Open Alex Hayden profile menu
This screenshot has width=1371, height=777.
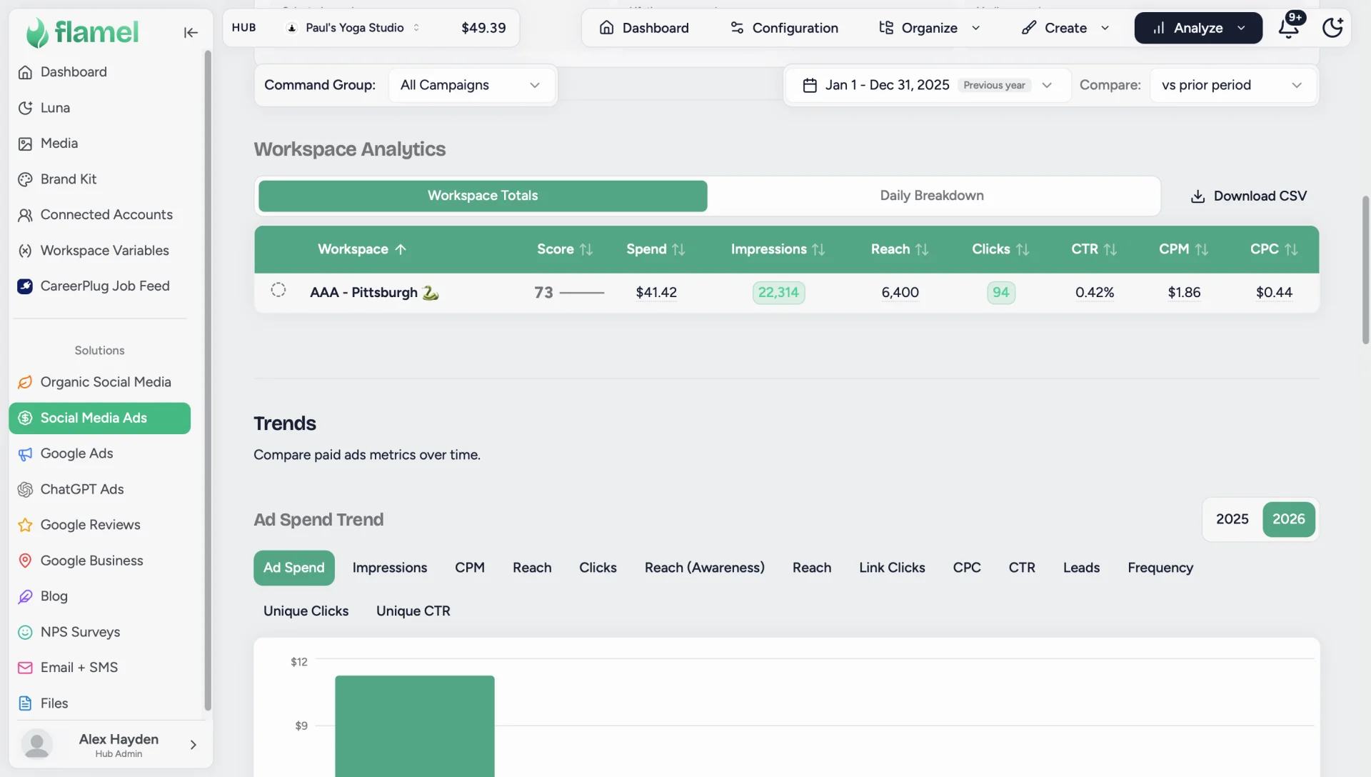tap(109, 744)
